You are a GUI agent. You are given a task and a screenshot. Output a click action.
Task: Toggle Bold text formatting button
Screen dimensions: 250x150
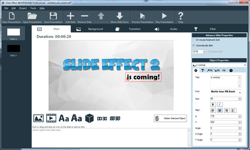pos(213,105)
